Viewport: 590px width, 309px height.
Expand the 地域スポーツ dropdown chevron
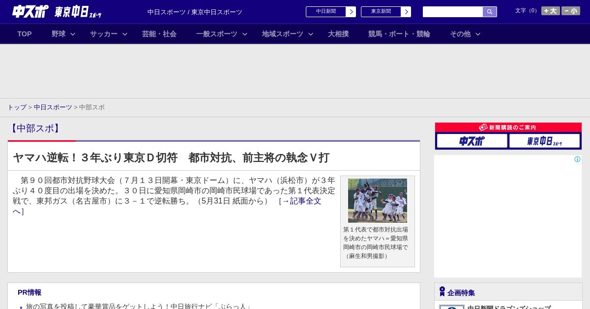point(311,34)
